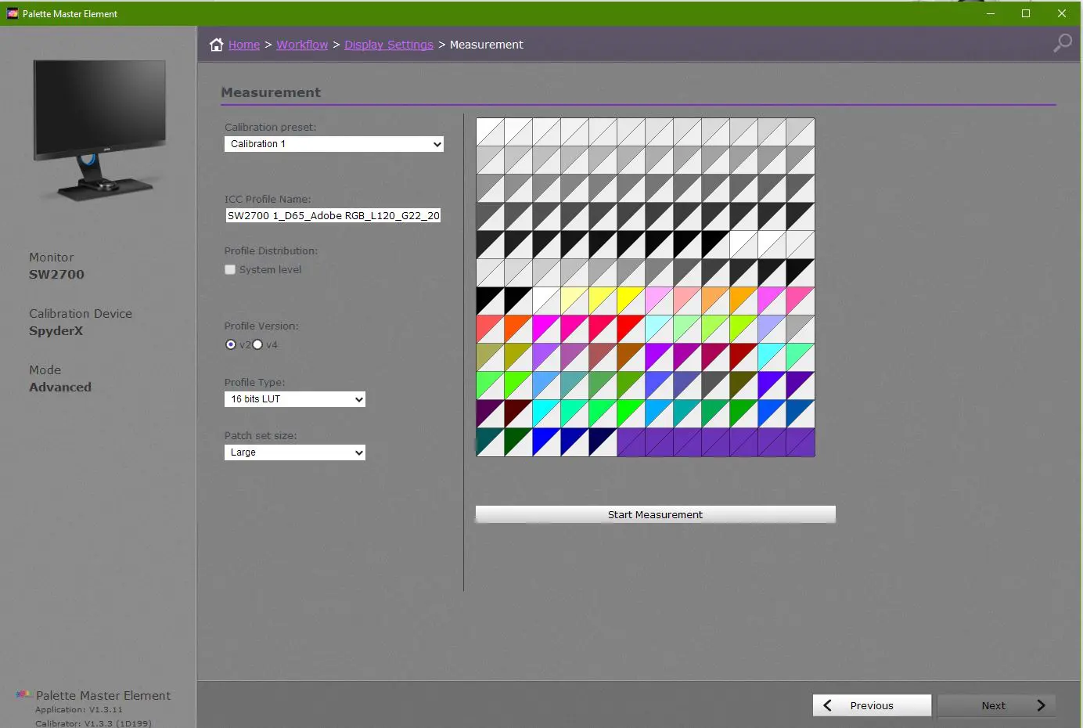Expand the Profile Type dropdown

[295, 399]
